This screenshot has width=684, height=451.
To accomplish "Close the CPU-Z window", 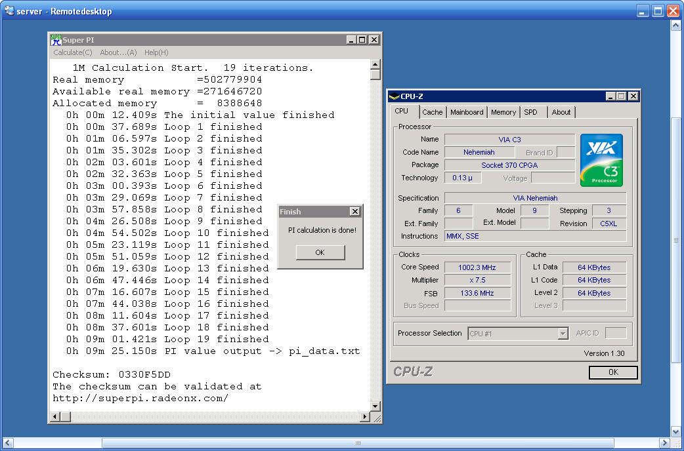I will 633,96.
